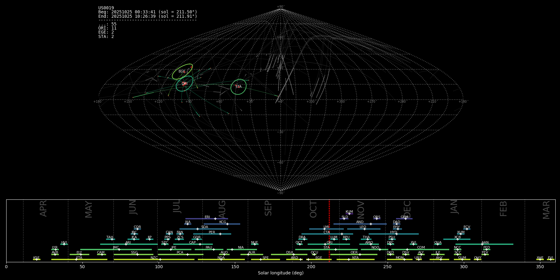
Task: Click the 'EGE: 2' count line
Action: coord(106,32)
